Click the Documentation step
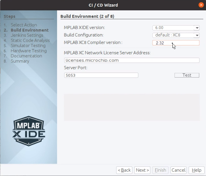 (x=26, y=56)
